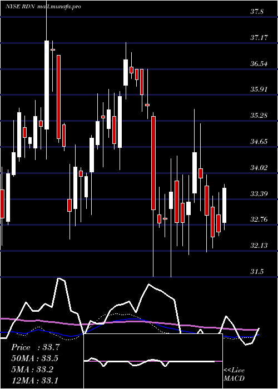Click the long red candle dropping to 33.1
This screenshot has height=389, width=278.
[153, 163]
